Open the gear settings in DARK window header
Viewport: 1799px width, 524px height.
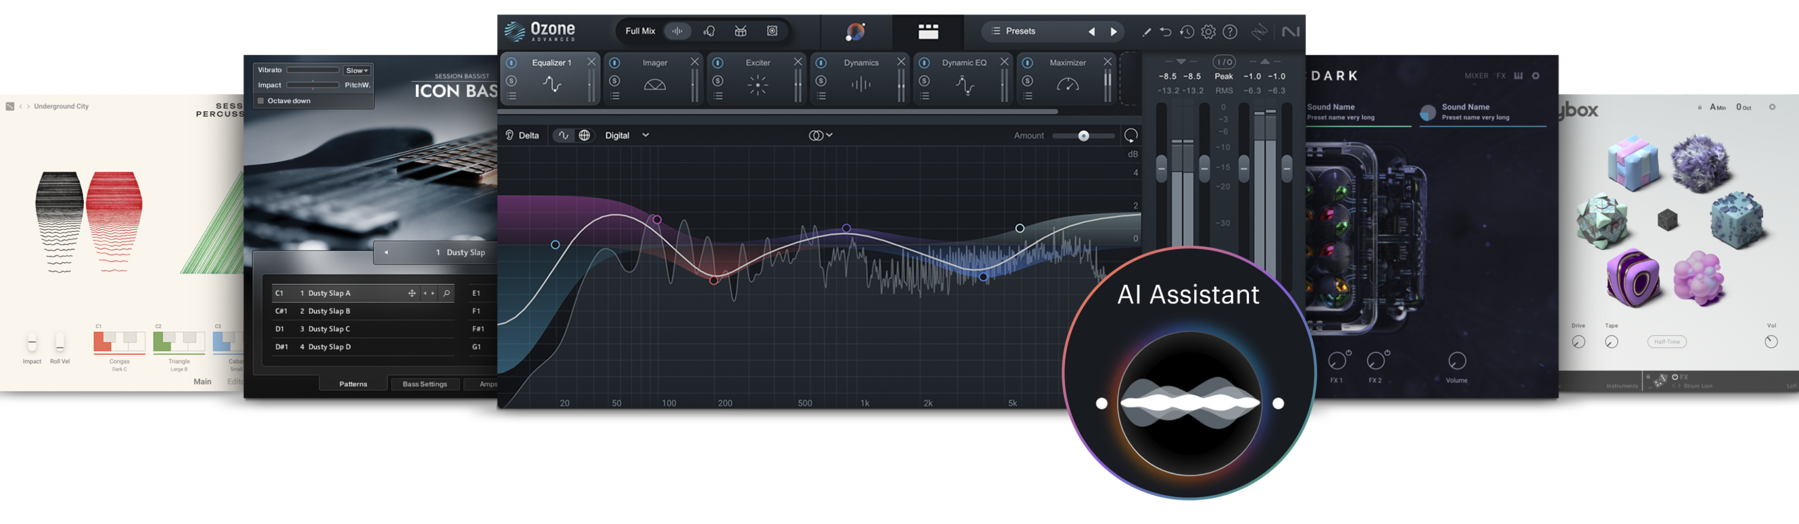1536,75
